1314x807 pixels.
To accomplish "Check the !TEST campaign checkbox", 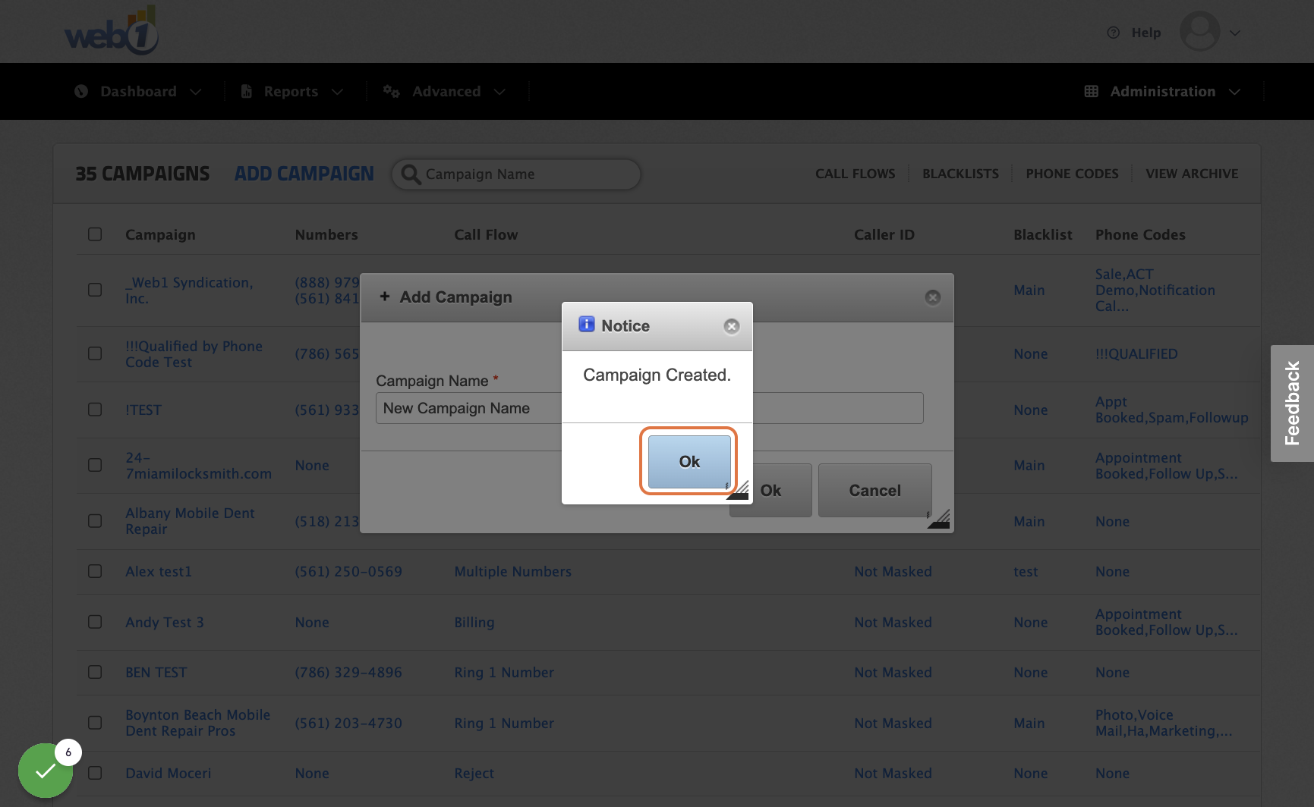I will tap(95, 410).
